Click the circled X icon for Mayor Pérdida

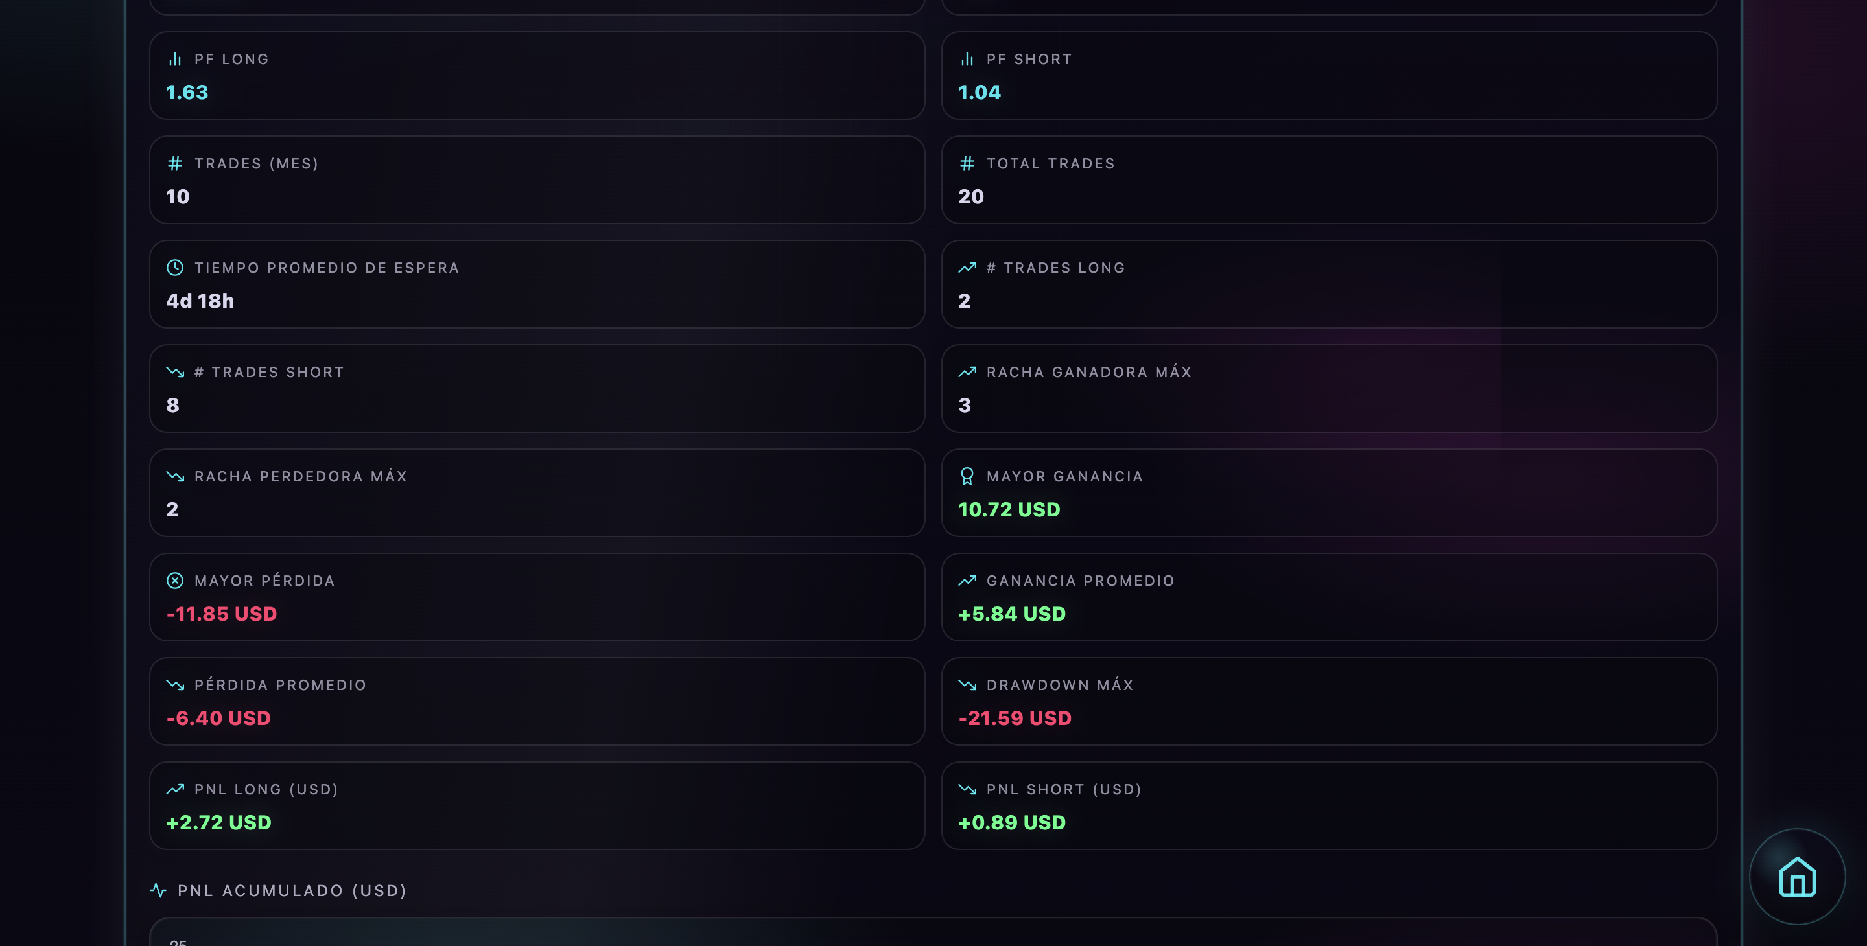(174, 581)
